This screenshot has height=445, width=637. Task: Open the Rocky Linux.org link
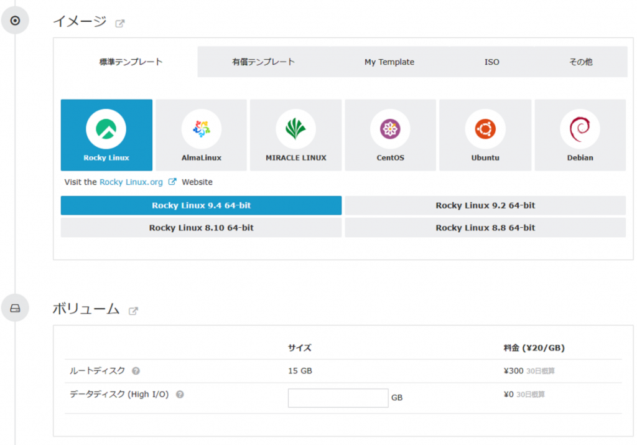[x=131, y=182]
